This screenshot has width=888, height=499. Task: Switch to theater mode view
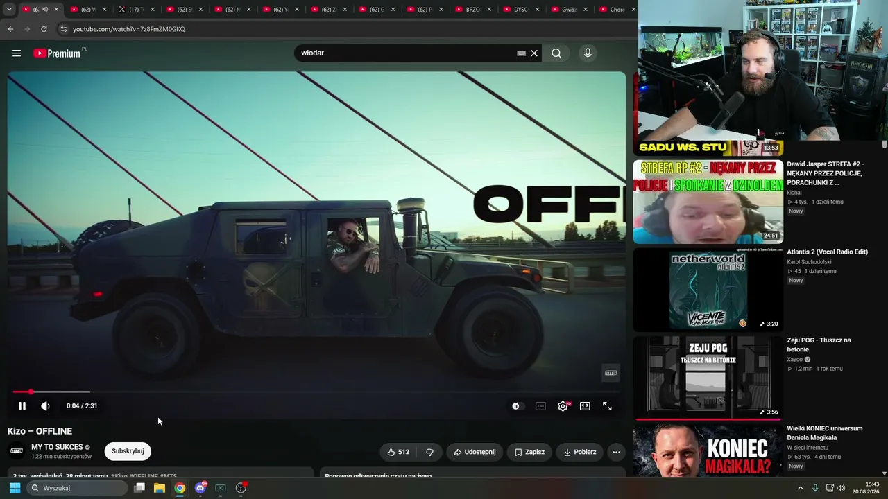pyautogui.click(x=585, y=406)
